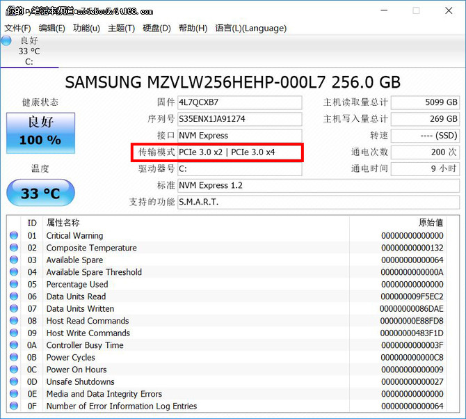Click status icon for Power Cycles row
The height and width of the screenshot is (419, 466).
(14, 358)
